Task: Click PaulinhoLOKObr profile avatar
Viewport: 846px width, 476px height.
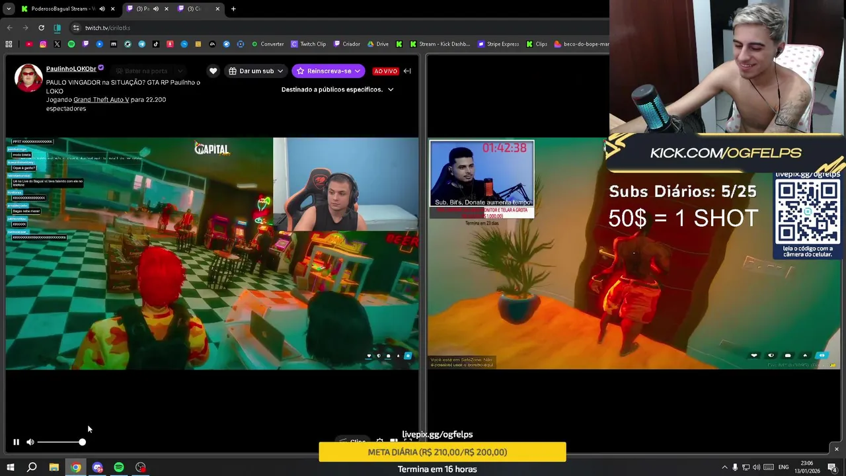Action: click(x=28, y=78)
